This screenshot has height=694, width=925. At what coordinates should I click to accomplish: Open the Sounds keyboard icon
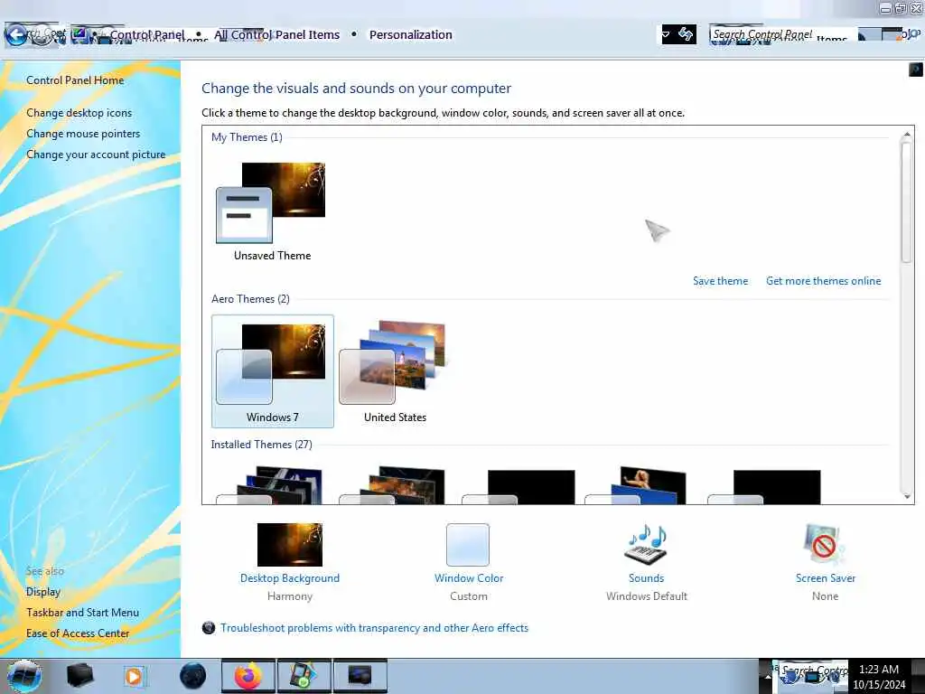646,544
